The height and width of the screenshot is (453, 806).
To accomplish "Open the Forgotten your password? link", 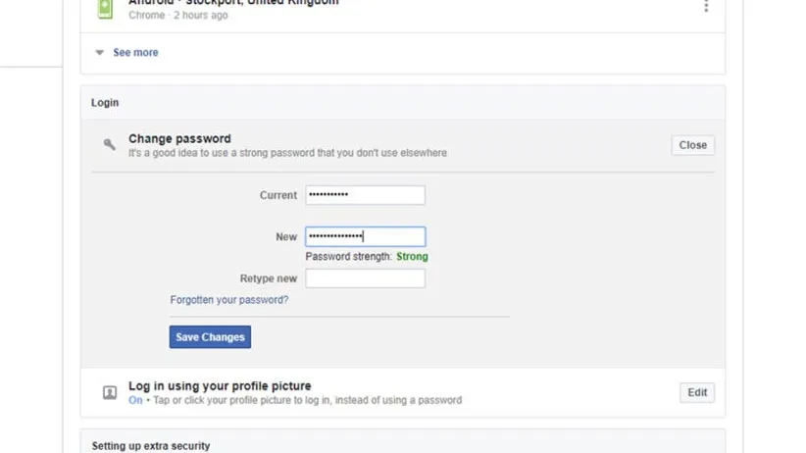I will 229,300.
